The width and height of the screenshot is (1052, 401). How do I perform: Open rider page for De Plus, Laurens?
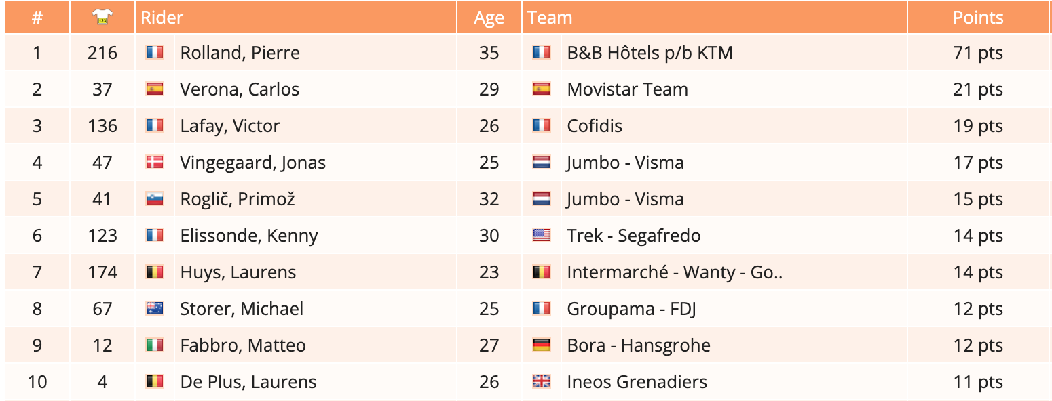coord(248,382)
